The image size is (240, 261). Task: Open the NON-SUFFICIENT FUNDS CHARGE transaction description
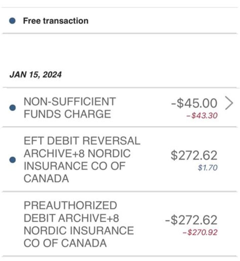(70, 107)
